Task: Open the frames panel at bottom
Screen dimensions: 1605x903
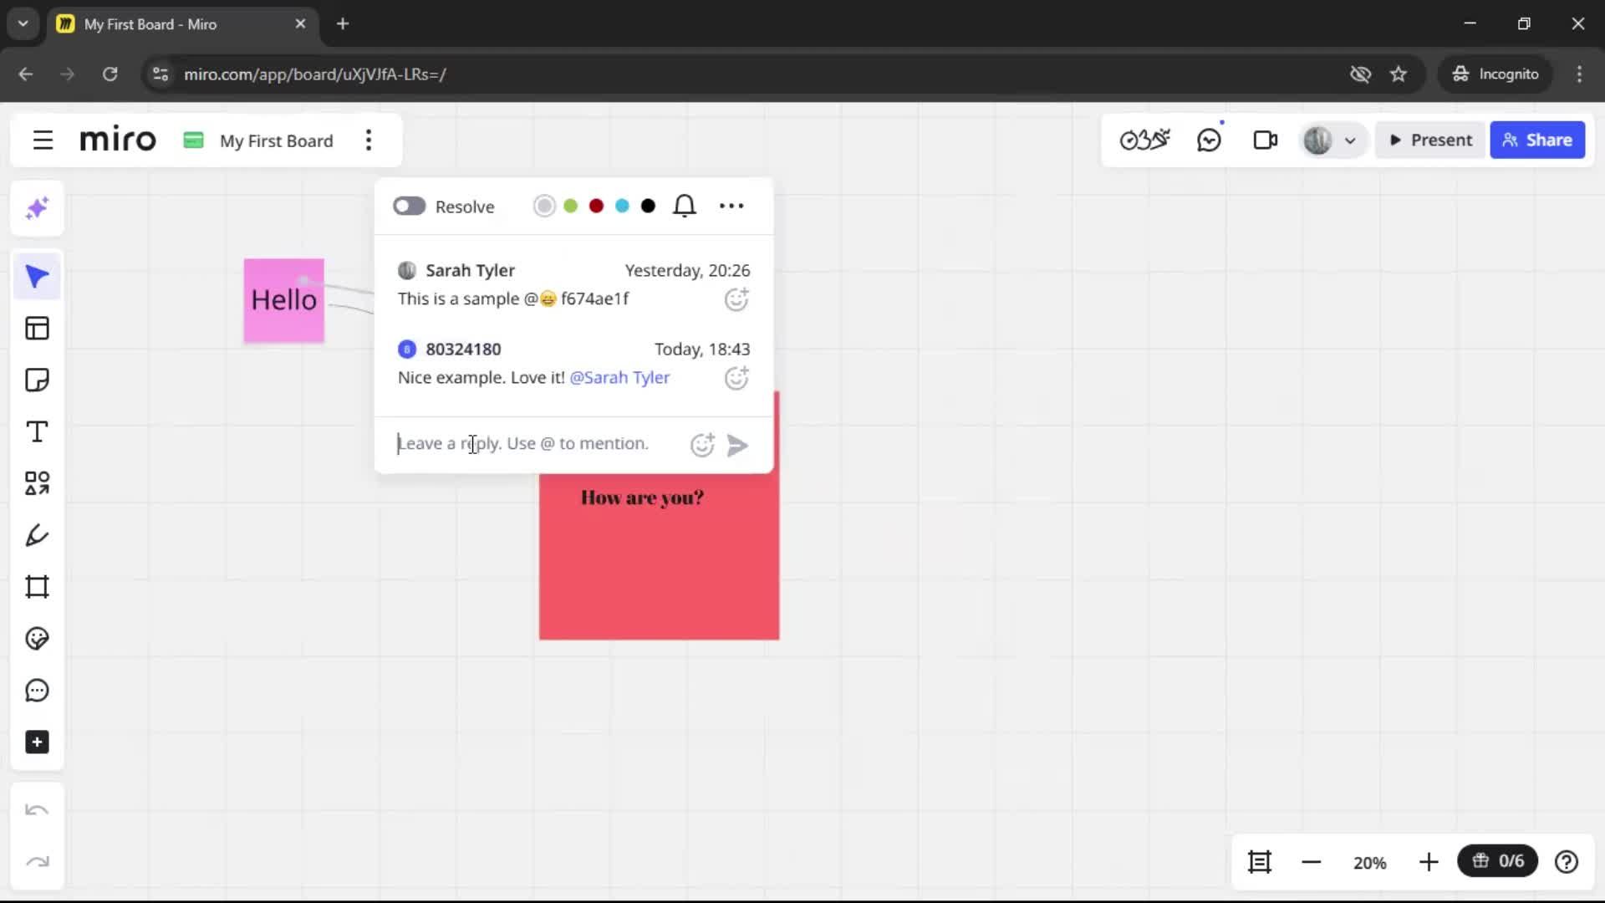Action: (x=1260, y=862)
